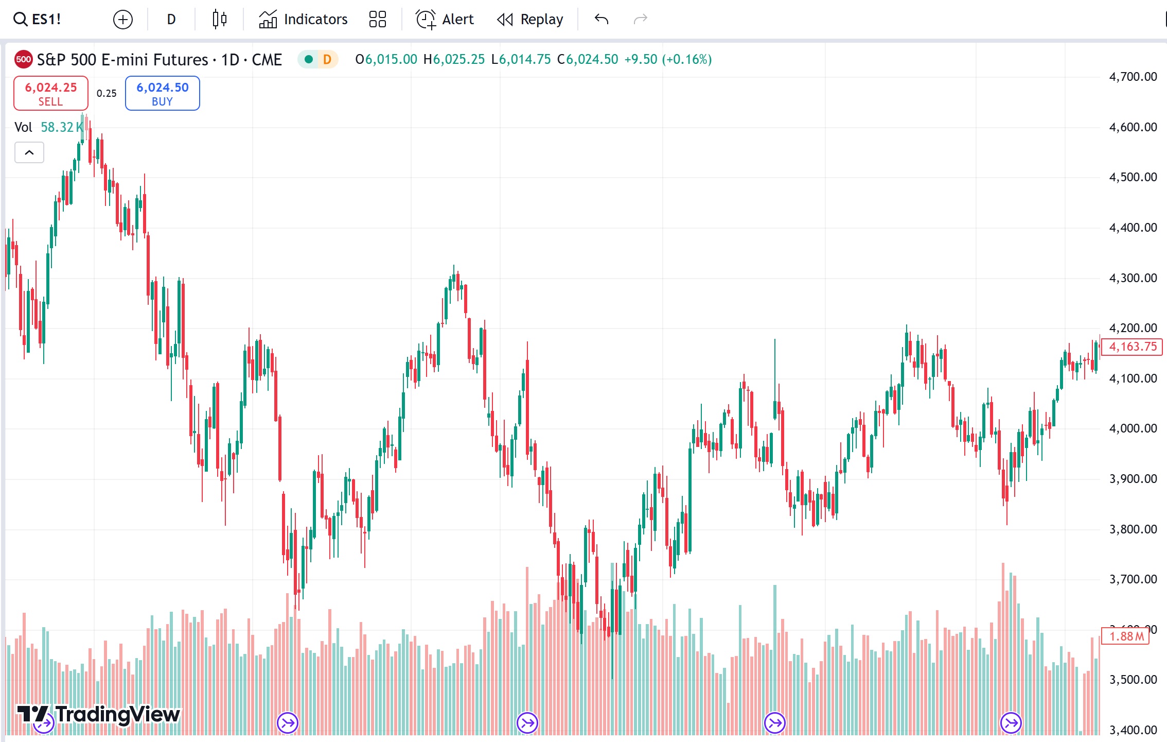Open the D timeframe dropdown in toolbar
Screen dimensions: 1167x742
tap(170, 19)
